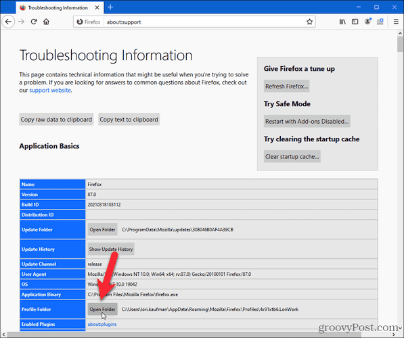Reload the page with refresh icon
Image resolution: width=404 pixels, height=338 pixels.
click(34, 22)
